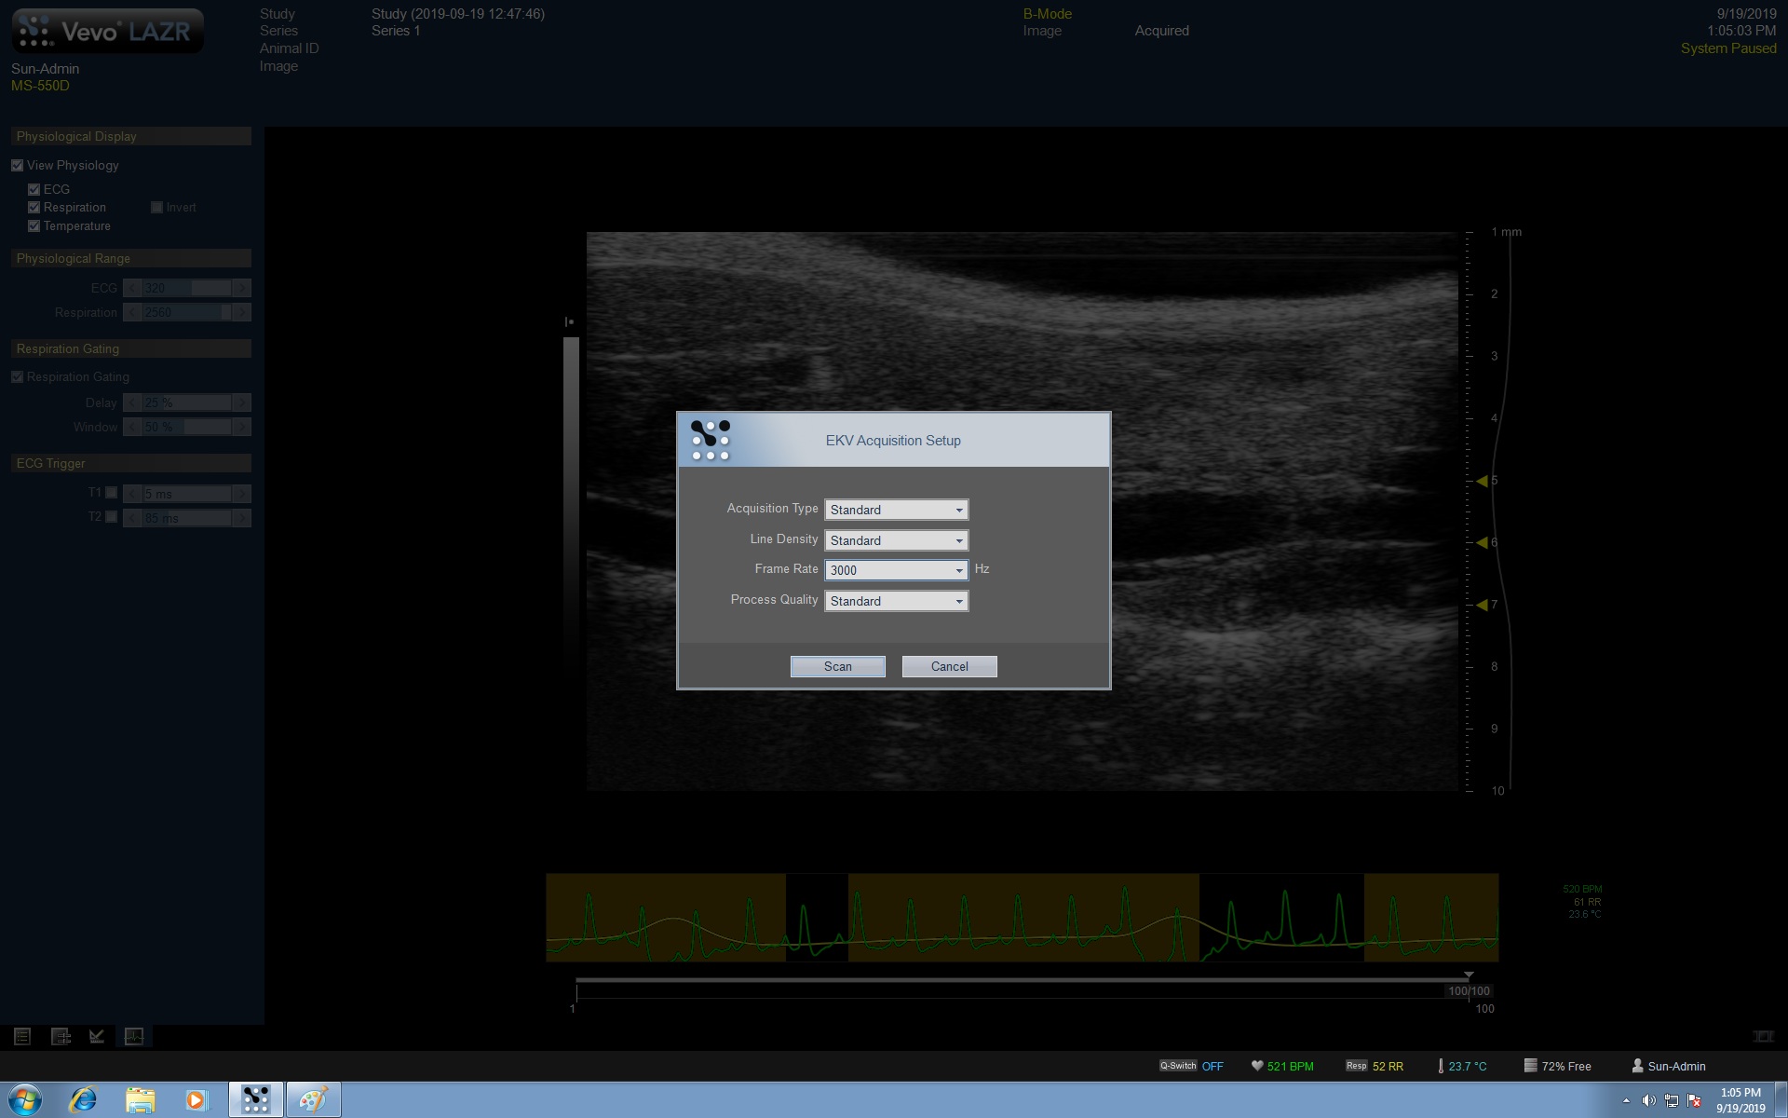Click the Cancel button in the dialog
This screenshot has width=1788, height=1118.
pyautogui.click(x=949, y=666)
